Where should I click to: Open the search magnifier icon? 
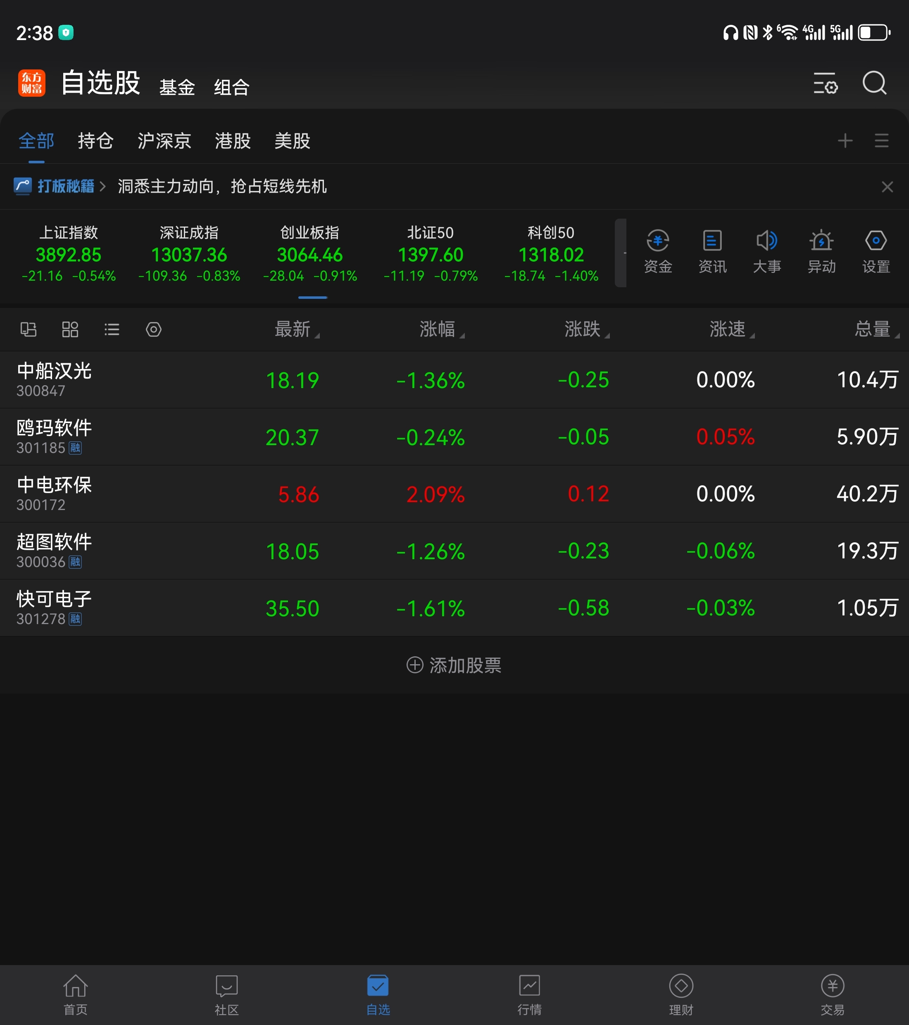874,83
